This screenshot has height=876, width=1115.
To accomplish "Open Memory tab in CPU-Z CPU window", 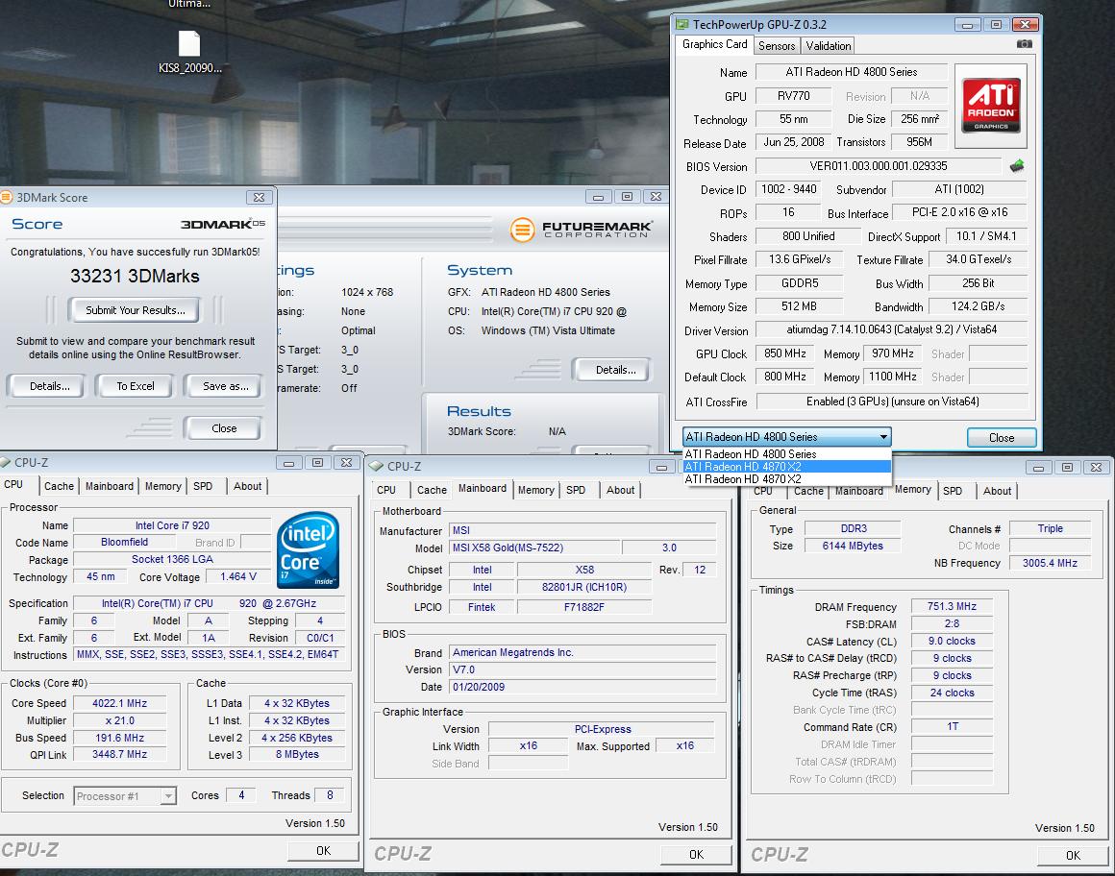I will tap(163, 486).
